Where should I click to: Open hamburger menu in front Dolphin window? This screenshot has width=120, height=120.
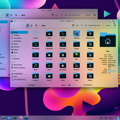[115, 25]
